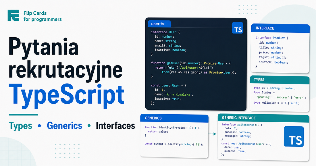The width and height of the screenshot is (316, 166).
Task: Click the GENERIC INTERFACE card header
Action: [263, 118]
